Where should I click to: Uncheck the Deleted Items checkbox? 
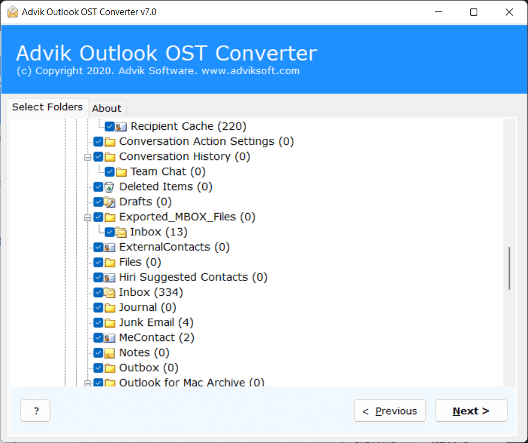pyautogui.click(x=98, y=186)
